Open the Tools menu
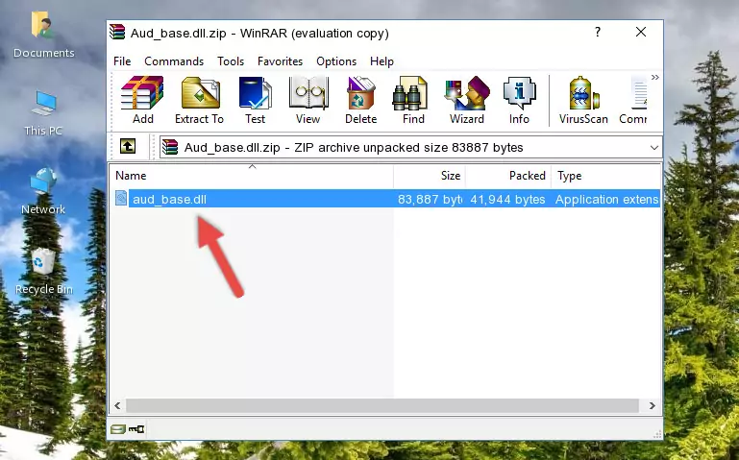The height and width of the screenshot is (460, 739). click(x=231, y=61)
